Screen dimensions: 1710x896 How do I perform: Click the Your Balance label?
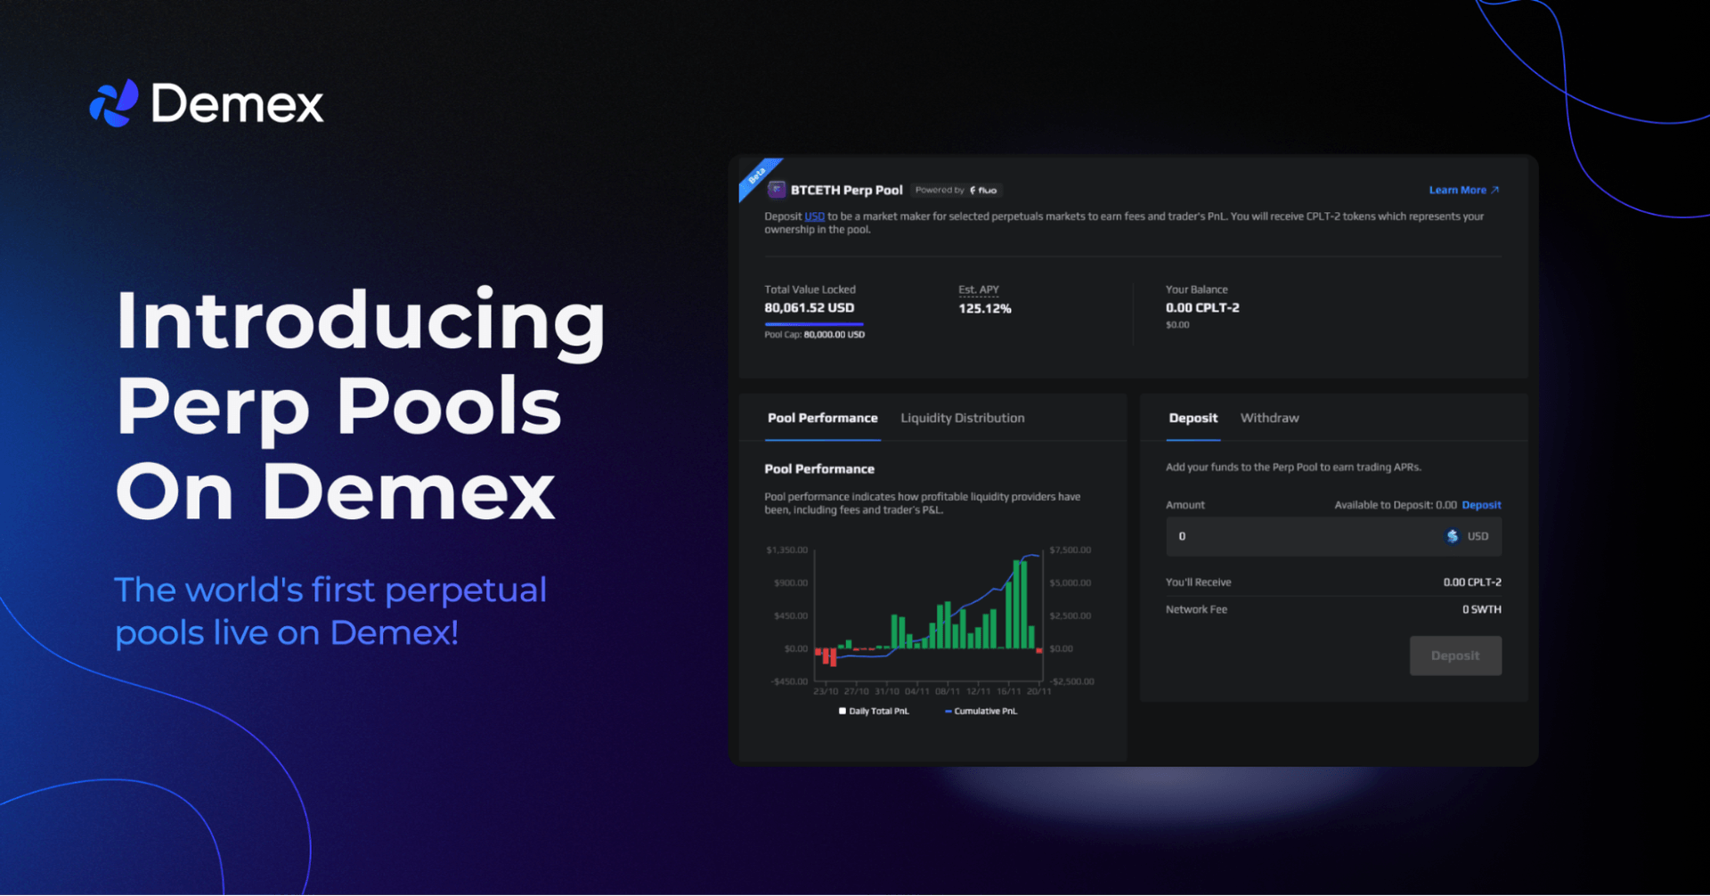point(1196,289)
